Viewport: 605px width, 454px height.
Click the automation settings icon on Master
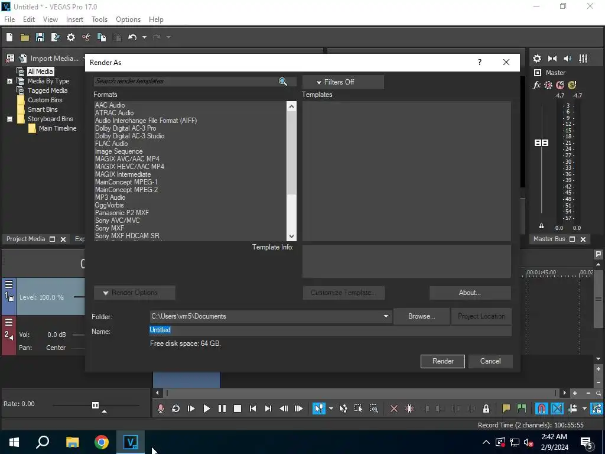click(x=548, y=85)
